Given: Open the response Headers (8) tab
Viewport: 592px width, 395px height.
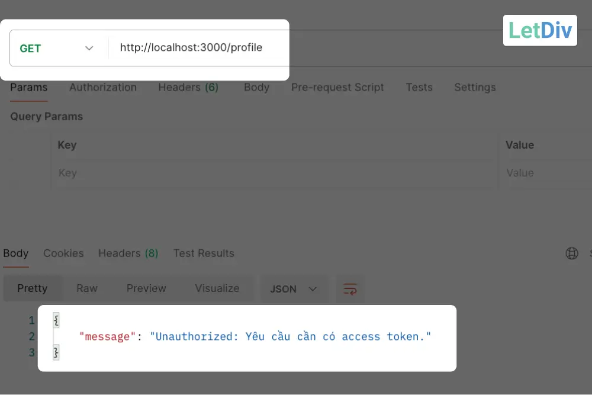Looking at the screenshot, I should click(x=128, y=253).
